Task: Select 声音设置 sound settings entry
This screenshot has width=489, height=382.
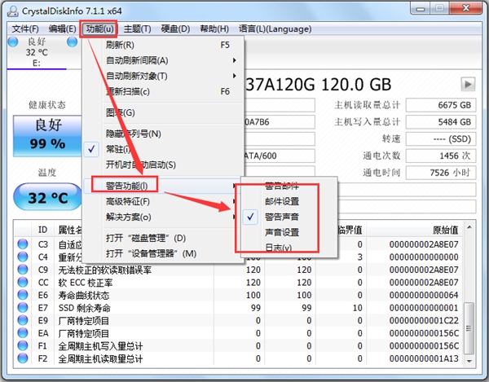Action: coord(289,232)
